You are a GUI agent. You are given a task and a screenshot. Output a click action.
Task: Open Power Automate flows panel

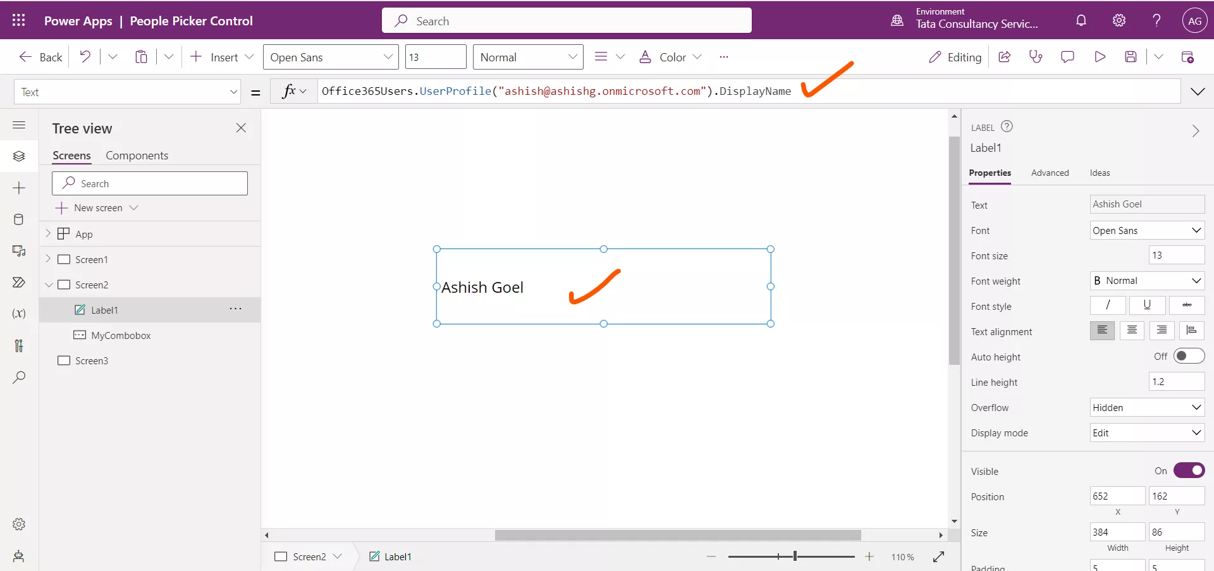(19, 283)
